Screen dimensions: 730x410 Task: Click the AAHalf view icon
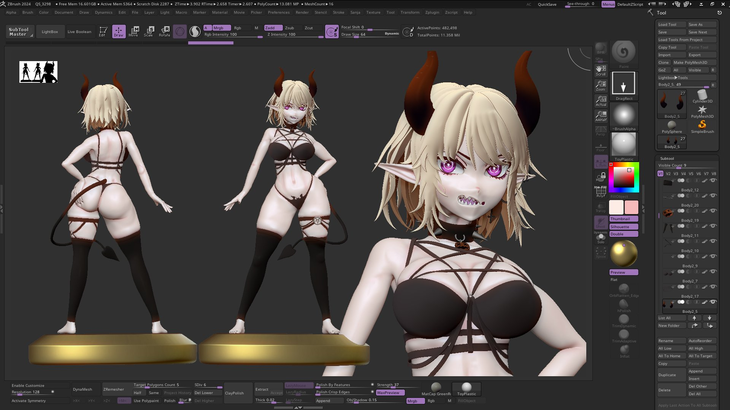[x=601, y=116]
